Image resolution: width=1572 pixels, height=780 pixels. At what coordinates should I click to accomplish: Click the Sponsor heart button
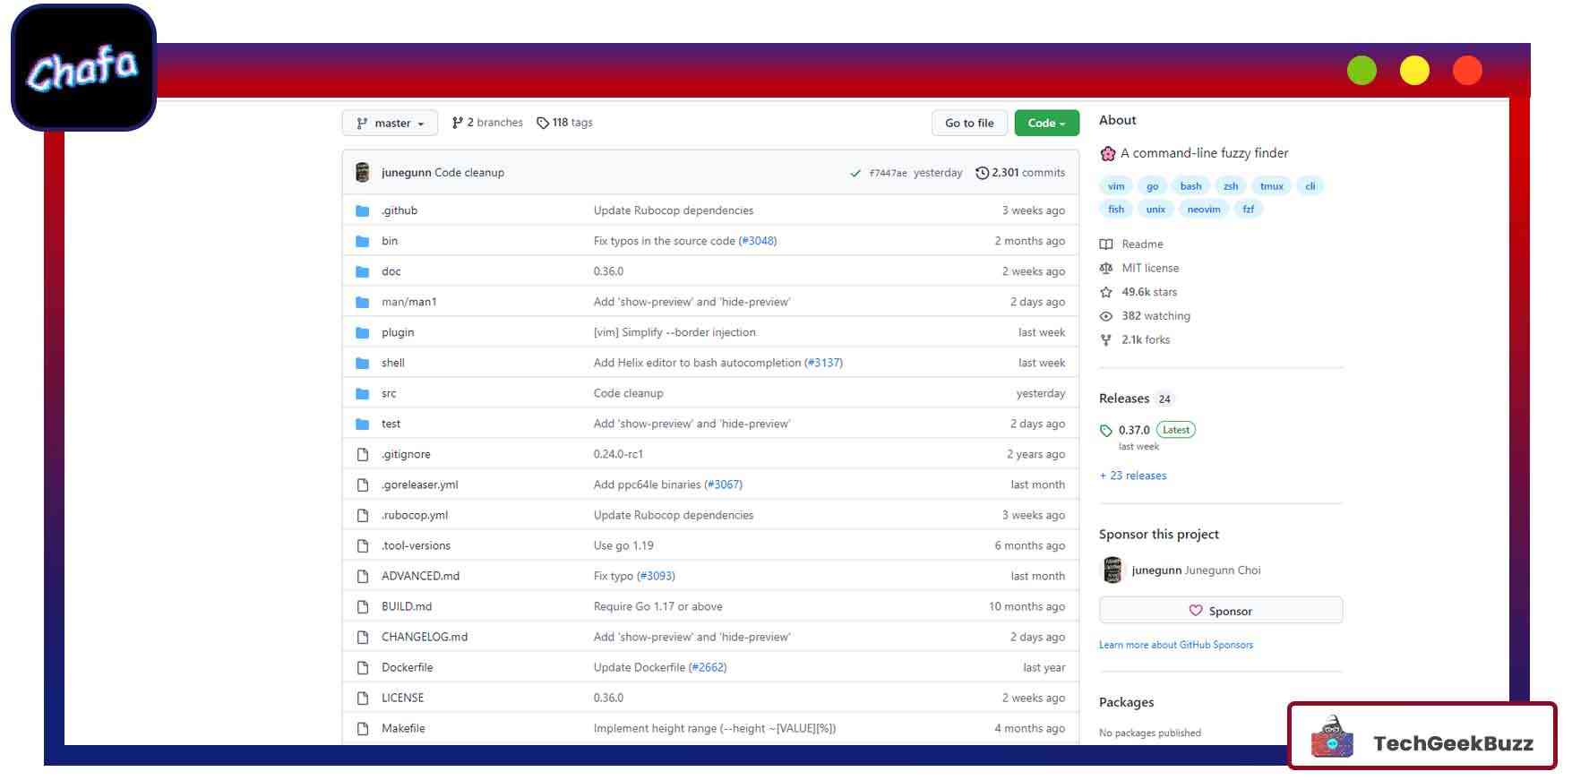pos(1220,611)
